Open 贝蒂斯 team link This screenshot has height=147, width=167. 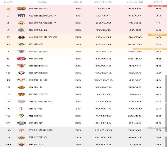click(36, 44)
